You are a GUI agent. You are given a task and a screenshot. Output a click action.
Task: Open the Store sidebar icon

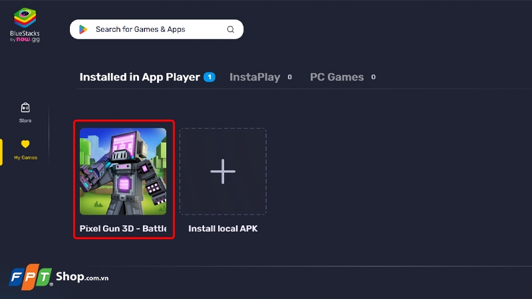pos(25,108)
